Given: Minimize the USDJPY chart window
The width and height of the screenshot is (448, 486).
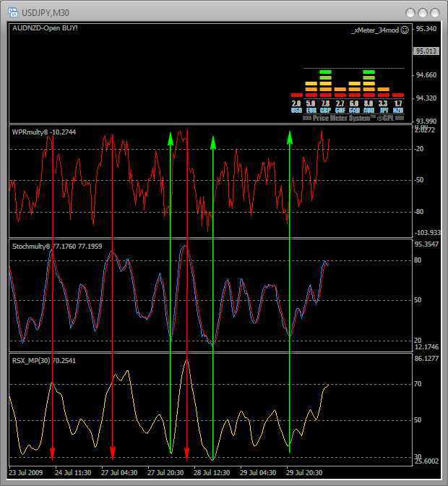Looking at the screenshot, I should (x=410, y=12).
